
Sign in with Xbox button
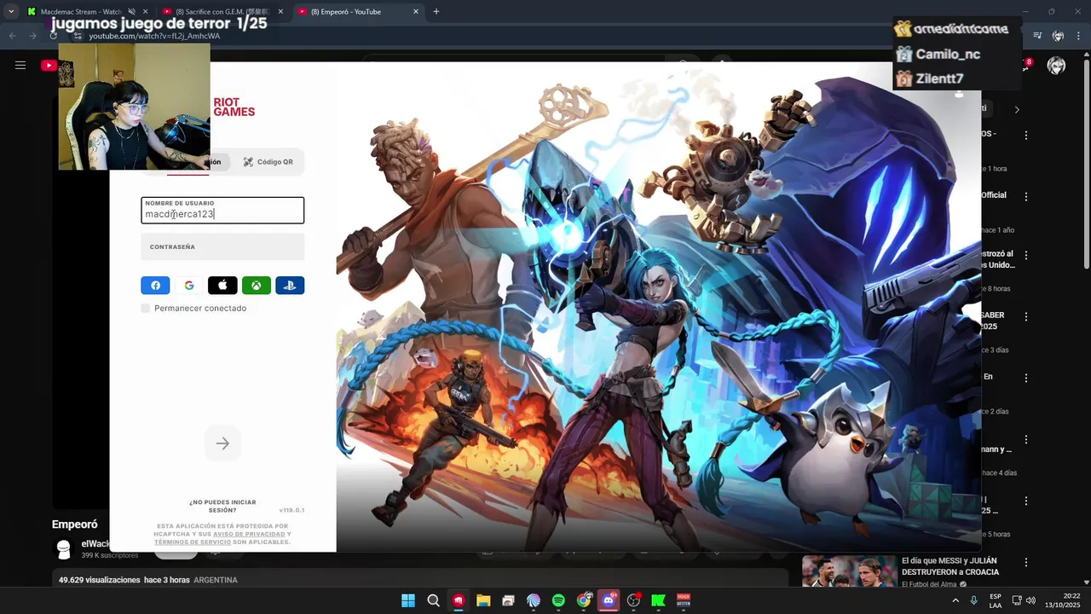pos(257,286)
